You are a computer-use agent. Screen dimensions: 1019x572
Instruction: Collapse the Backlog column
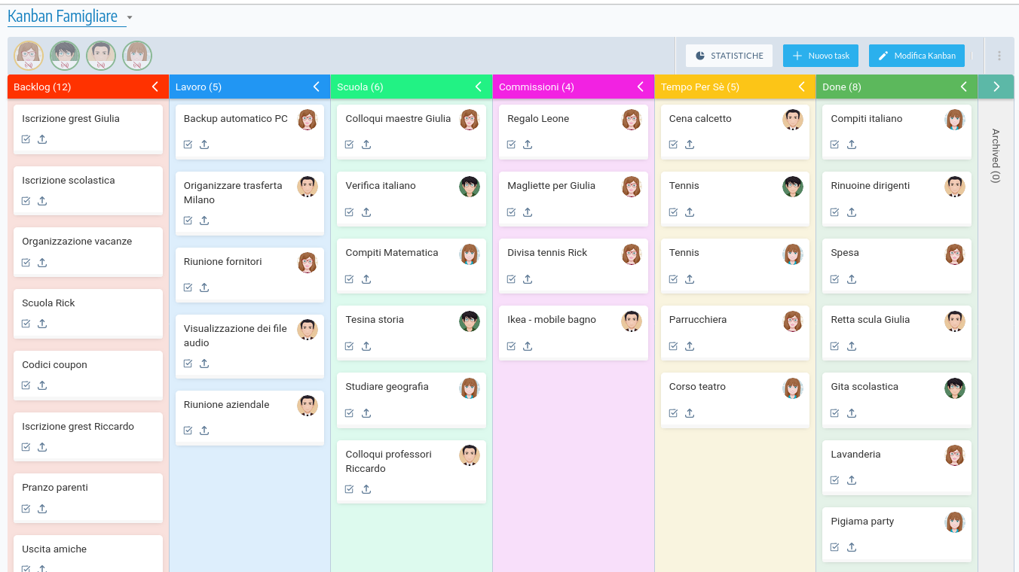pyautogui.click(x=155, y=87)
